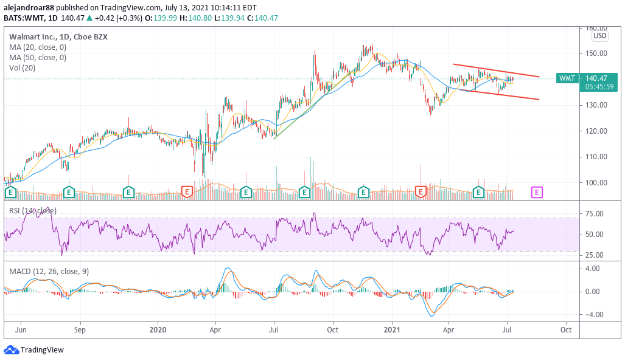Click the 120.00 price axis label
Viewport: 625px width, 361px height.
coord(596,131)
